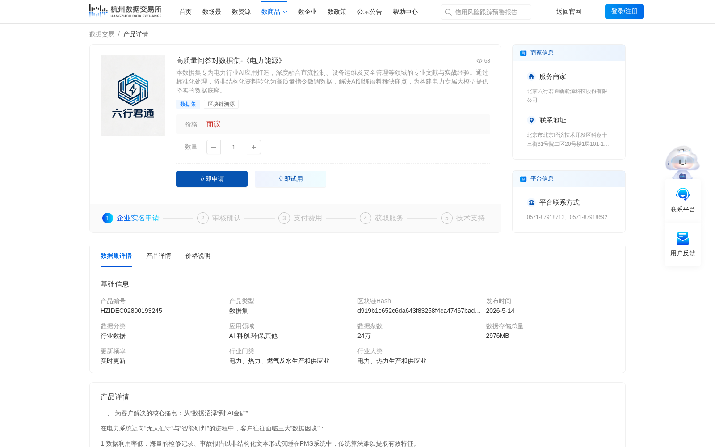Click the 用户反馈 envelope icon
The image size is (715, 447).
point(683,238)
